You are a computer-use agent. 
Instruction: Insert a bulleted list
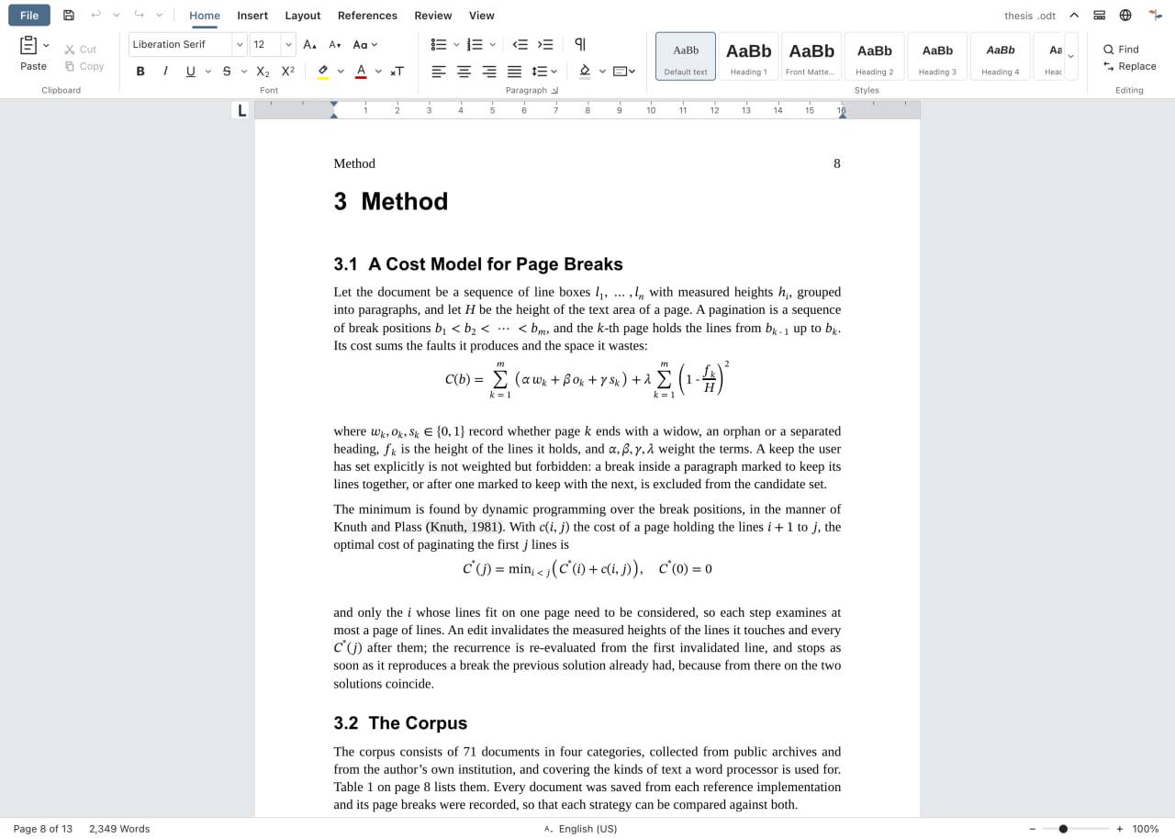[x=439, y=44]
